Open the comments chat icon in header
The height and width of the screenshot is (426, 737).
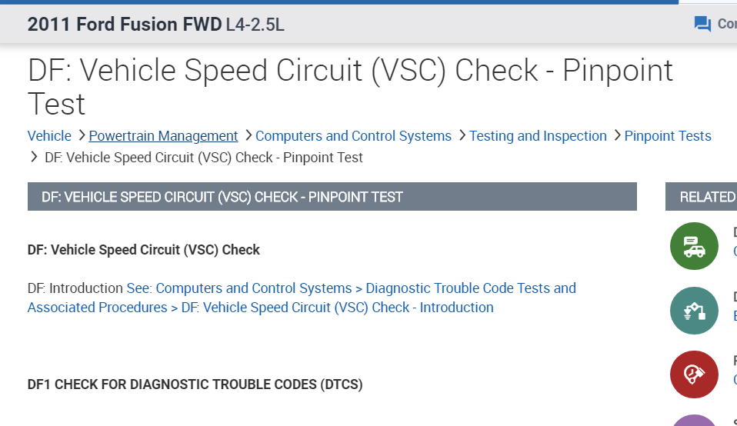click(702, 25)
